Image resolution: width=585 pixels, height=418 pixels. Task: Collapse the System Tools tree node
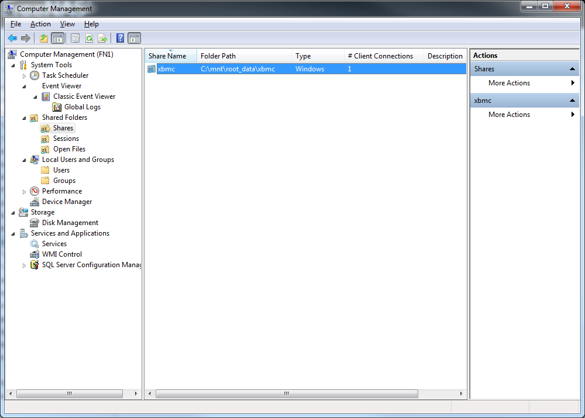pos(13,65)
